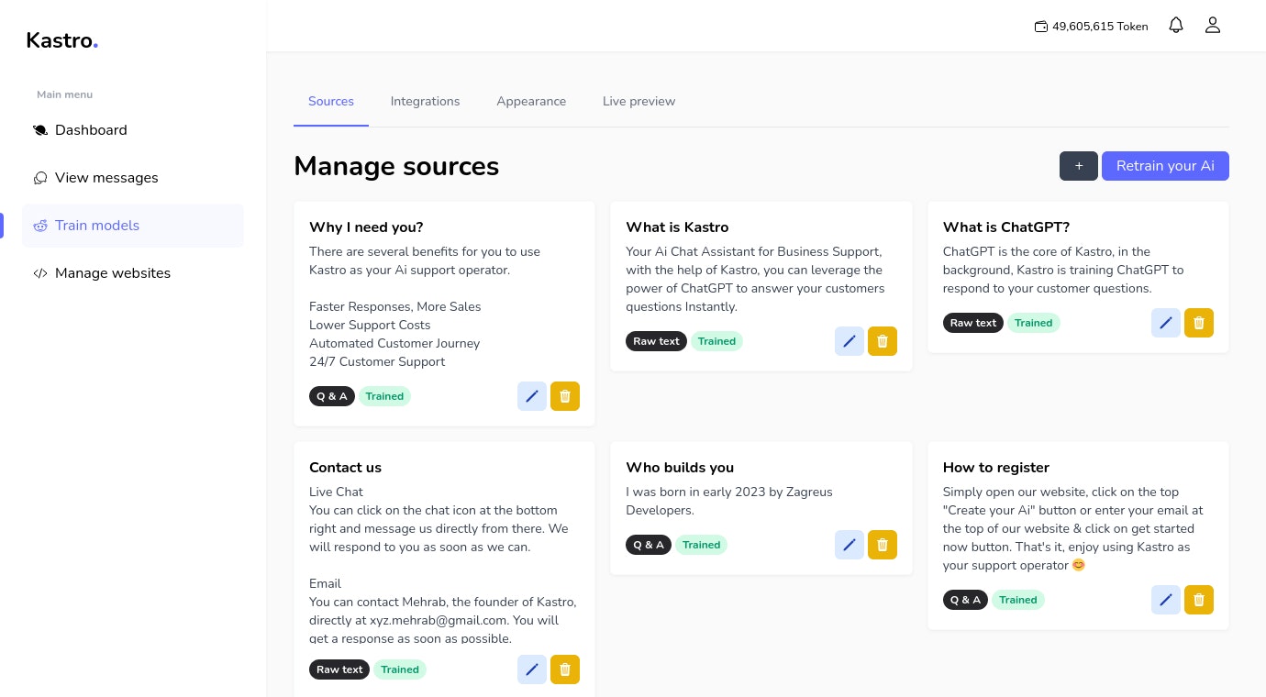
Task: Click Trained badge on "How to register"
Action: point(1018,600)
